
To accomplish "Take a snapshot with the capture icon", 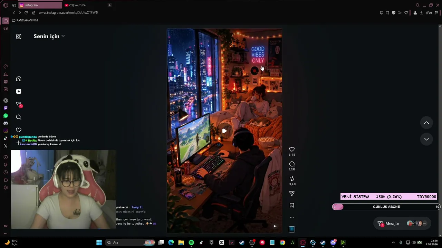I will pyautogui.click(x=387, y=13).
